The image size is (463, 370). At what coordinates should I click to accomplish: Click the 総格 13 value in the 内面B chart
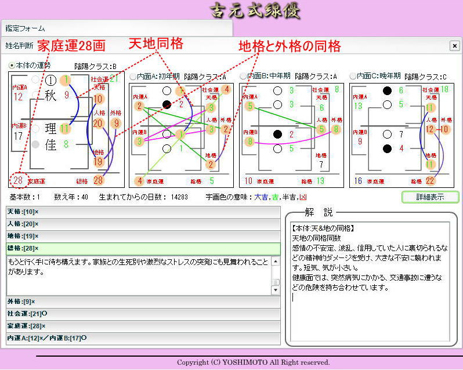(x=320, y=180)
